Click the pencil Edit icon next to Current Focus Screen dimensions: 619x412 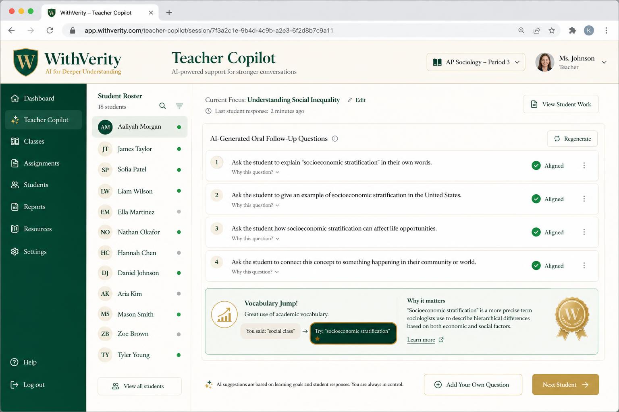point(350,100)
